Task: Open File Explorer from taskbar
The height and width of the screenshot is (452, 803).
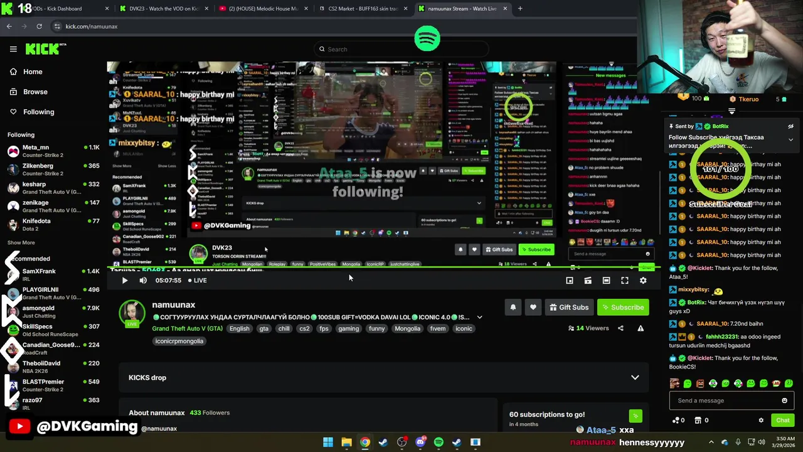Action: coord(346,443)
